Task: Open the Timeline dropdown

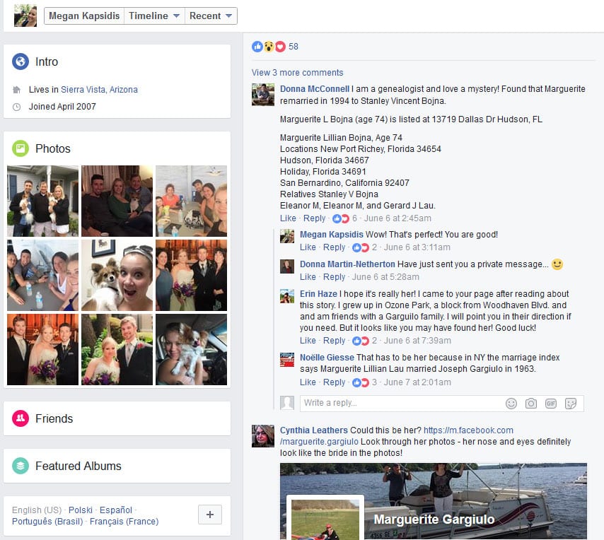Action: point(154,16)
